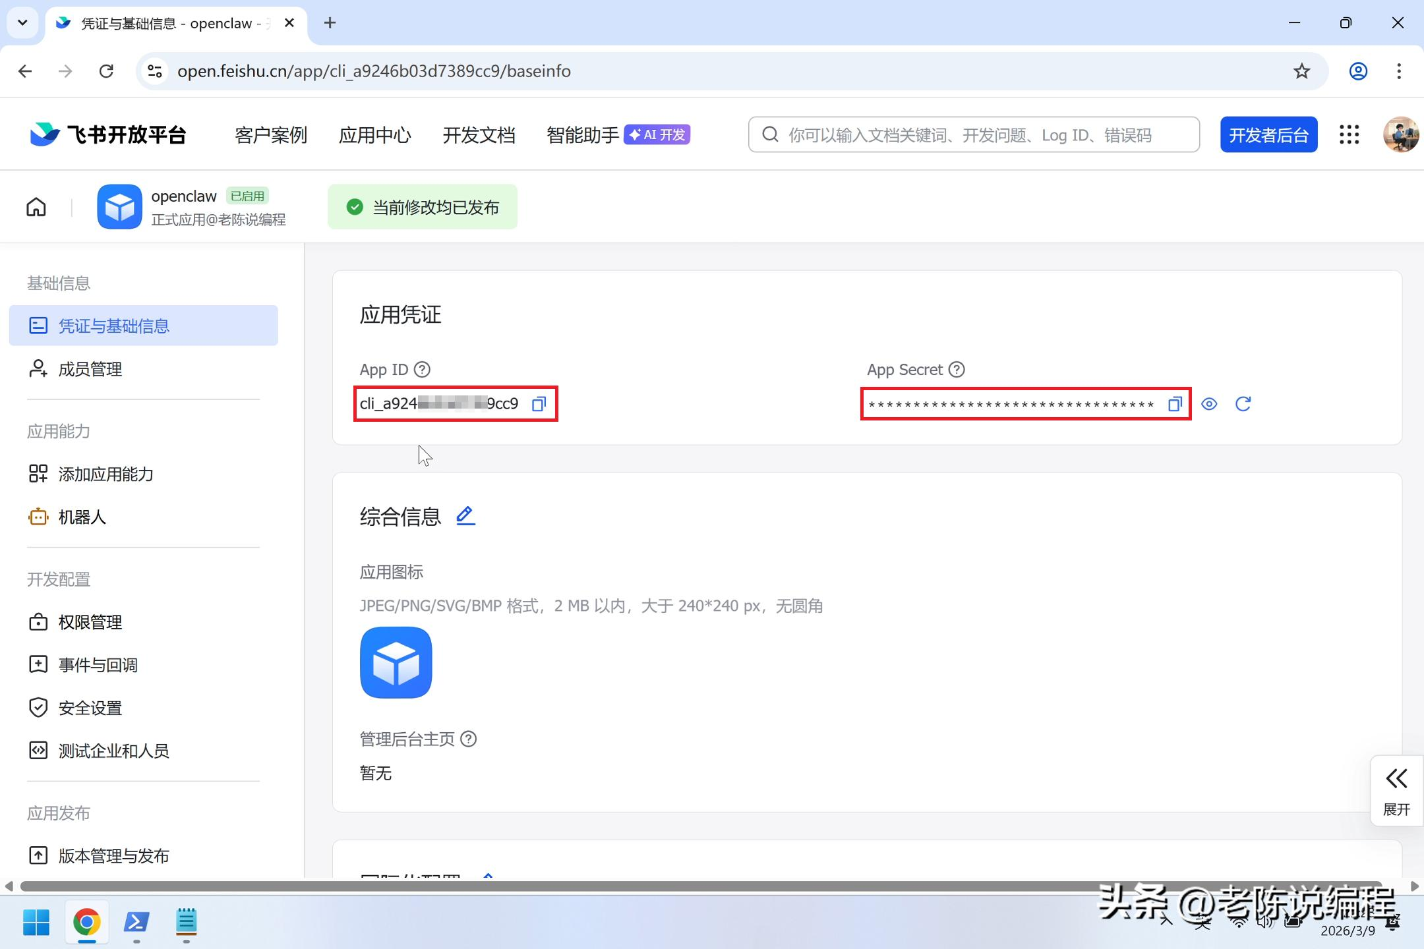Viewport: 1424px width, 949px height.
Task: Open the home icon in the app header
Action: tap(36, 207)
